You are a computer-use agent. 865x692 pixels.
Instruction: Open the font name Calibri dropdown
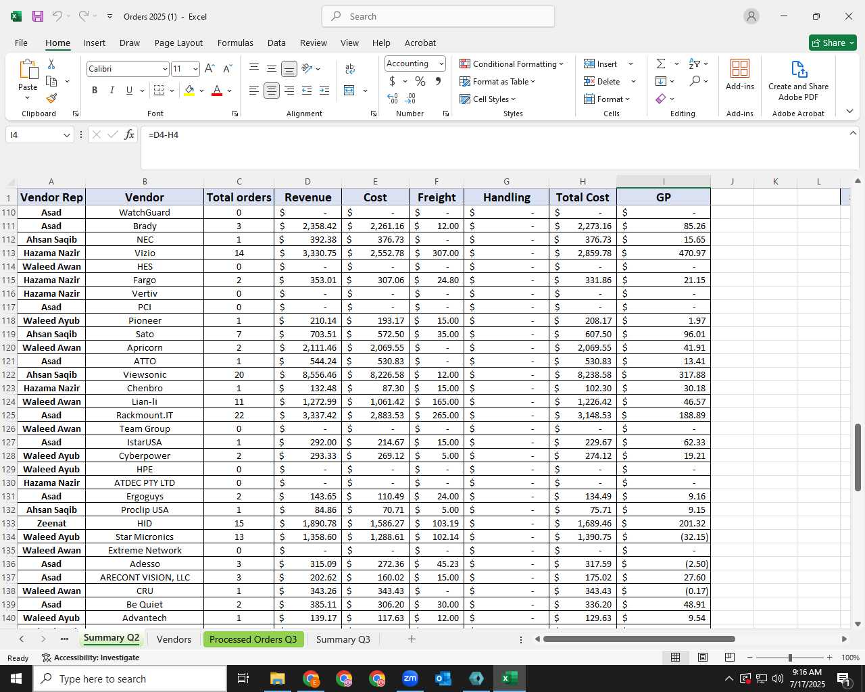(x=164, y=69)
